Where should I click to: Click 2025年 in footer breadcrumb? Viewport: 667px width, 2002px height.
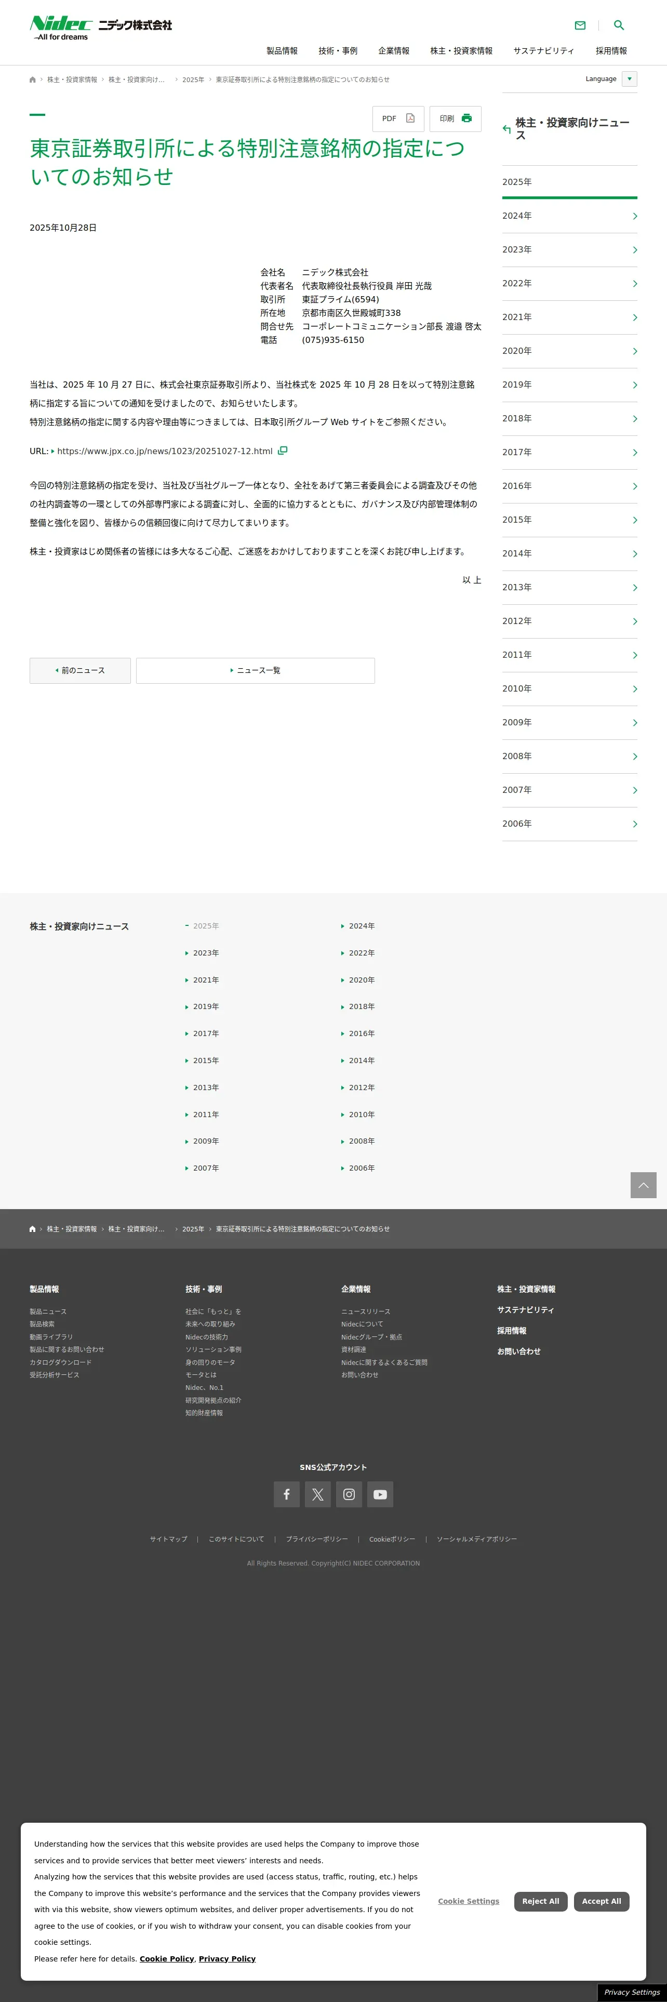(193, 1229)
